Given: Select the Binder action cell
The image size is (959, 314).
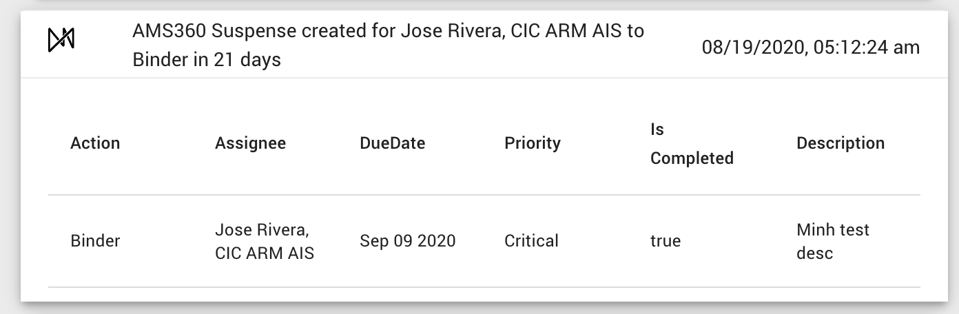Looking at the screenshot, I should tap(95, 241).
